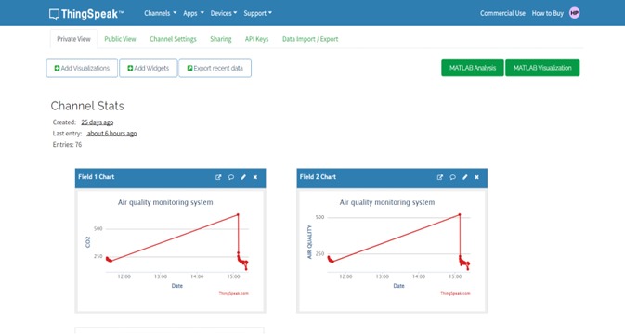Image resolution: width=625 pixels, height=334 pixels.
Task: Close the Field 1 Chart
Action: 255,177
